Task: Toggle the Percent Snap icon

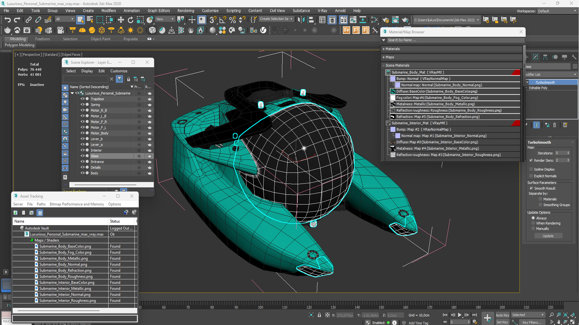Action: [x=232, y=20]
